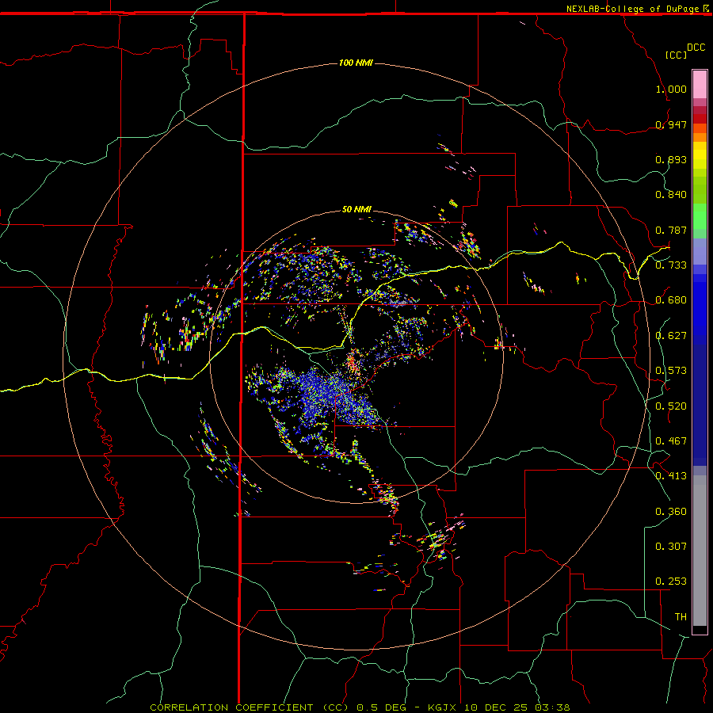713x713 pixels.
Task: Click the 03:38 timestamp
Action: click(552, 707)
